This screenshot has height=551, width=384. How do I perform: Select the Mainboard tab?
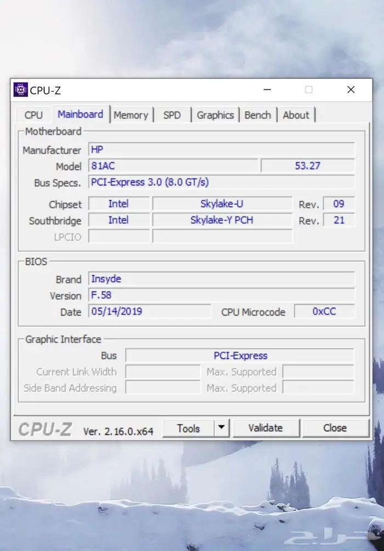pyautogui.click(x=80, y=114)
